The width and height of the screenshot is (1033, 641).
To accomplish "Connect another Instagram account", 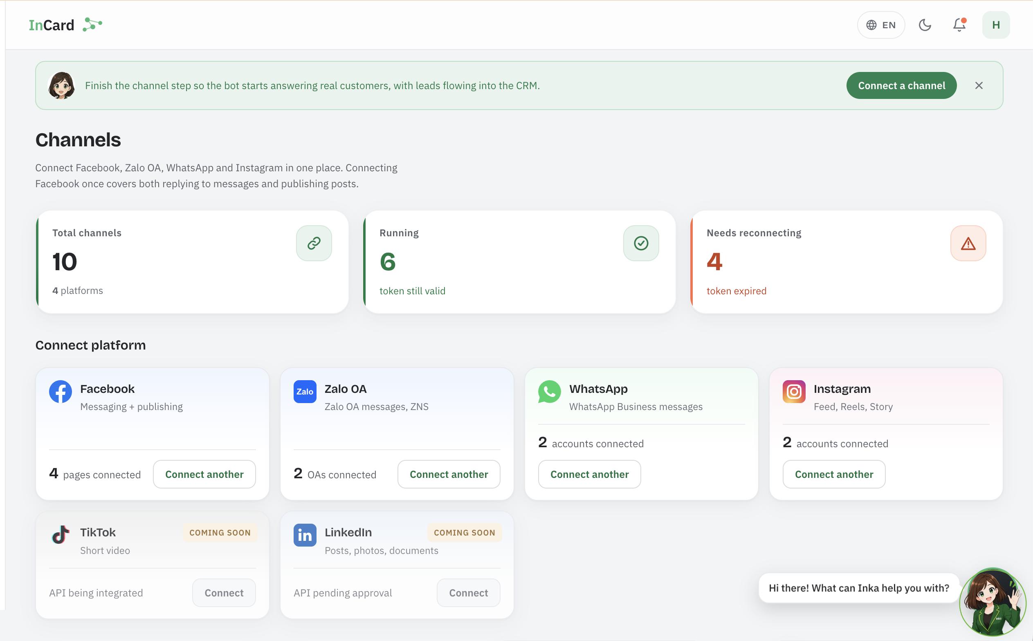I will click(x=834, y=474).
